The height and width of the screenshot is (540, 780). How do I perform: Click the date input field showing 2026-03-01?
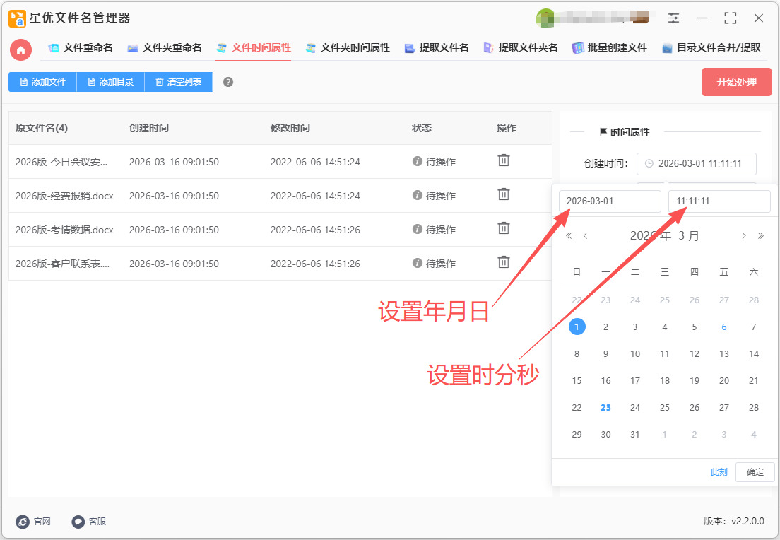610,201
